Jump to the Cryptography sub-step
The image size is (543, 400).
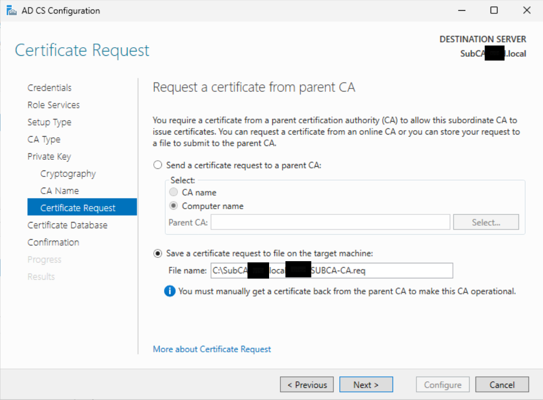[68, 174]
